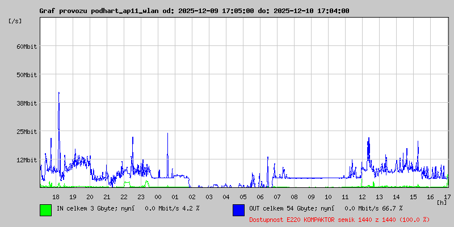454x227 pixels.
Task: Click the '[h]' hour unit label
Action: coord(442,203)
